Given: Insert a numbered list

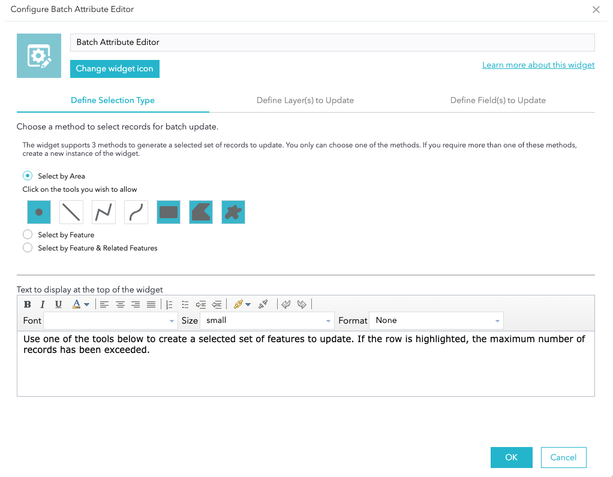Looking at the screenshot, I should [x=169, y=304].
